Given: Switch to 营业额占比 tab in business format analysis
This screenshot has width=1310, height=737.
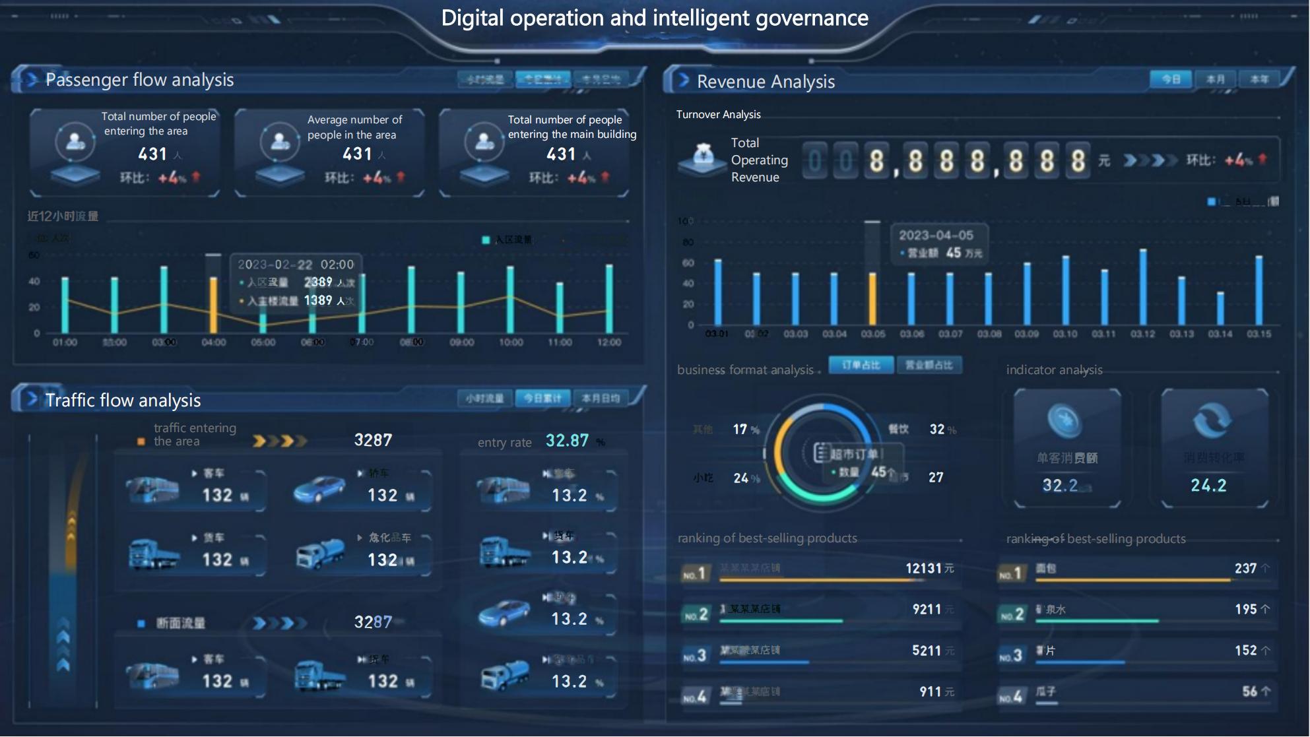Looking at the screenshot, I should 929,365.
